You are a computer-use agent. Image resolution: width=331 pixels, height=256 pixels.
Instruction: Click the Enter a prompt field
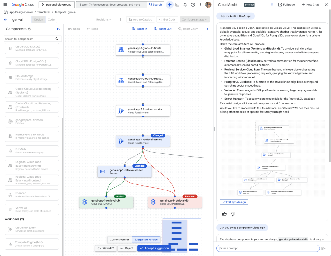[x=268, y=248]
